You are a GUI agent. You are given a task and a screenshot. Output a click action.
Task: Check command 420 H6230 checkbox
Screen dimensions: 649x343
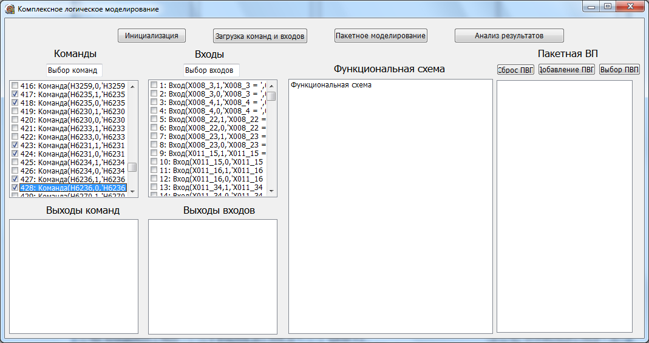tap(15, 120)
